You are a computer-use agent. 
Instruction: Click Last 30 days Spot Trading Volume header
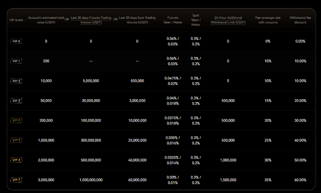point(137,20)
